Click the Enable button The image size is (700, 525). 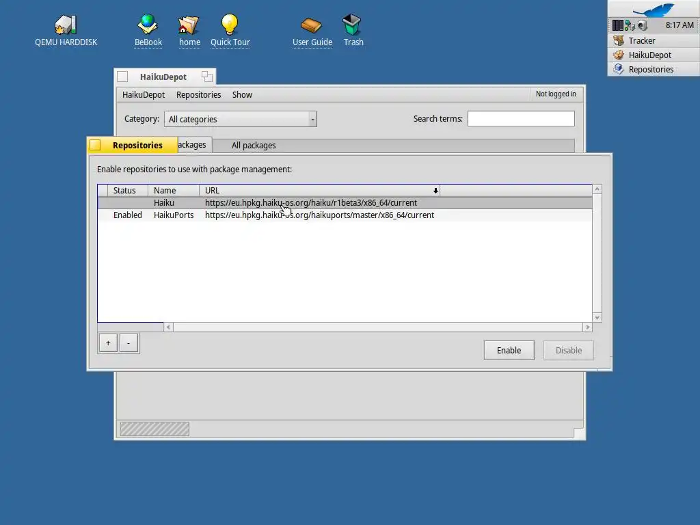tap(509, 351)
